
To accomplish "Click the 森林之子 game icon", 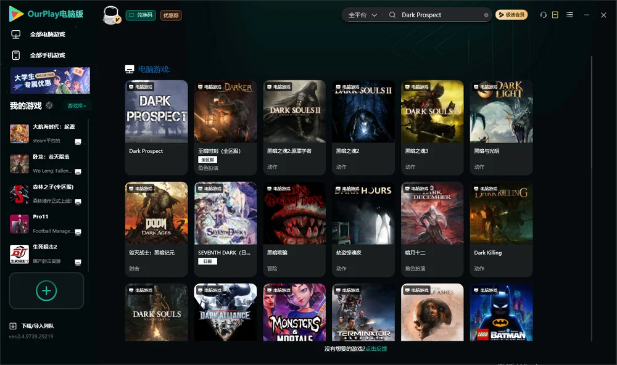I will (19, 194).
